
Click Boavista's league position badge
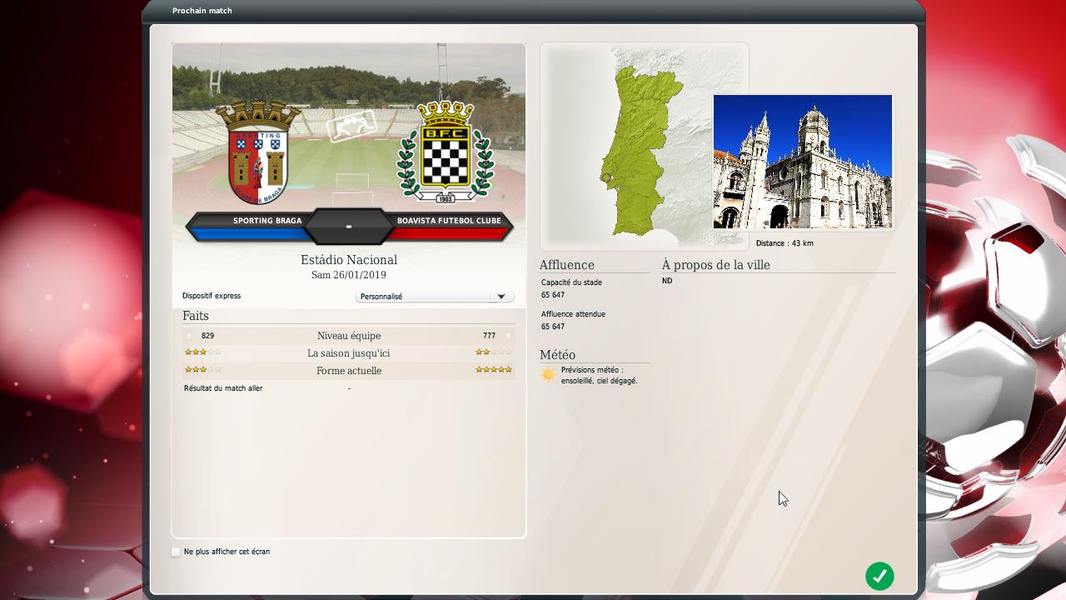click(508, 336)
